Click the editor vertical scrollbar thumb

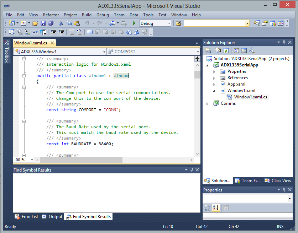pyautogui.click(x=197, y=75)
